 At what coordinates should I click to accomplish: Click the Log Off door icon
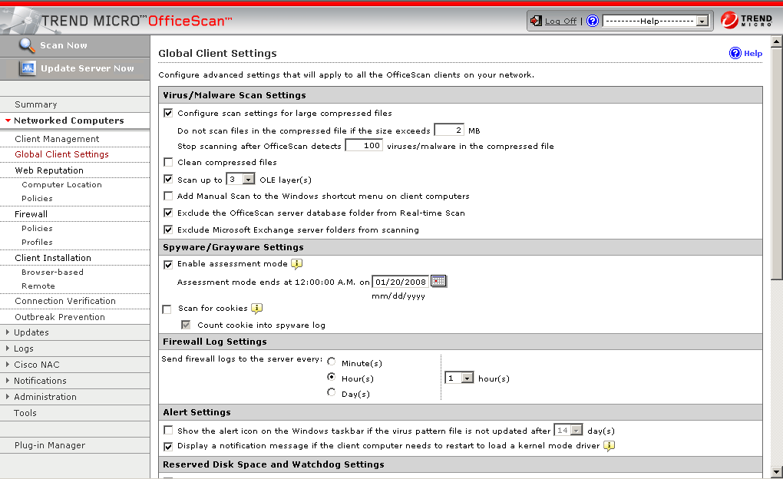pos(536,21)
